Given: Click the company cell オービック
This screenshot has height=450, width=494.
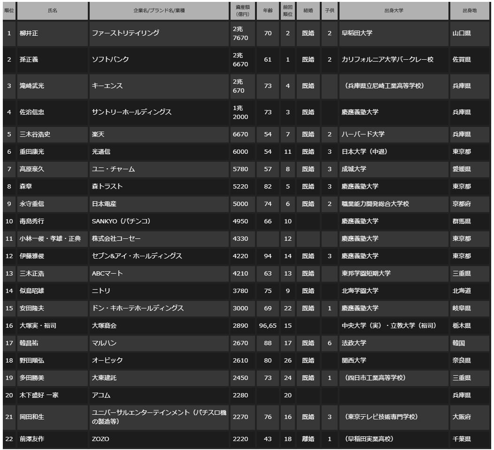Looking at the screenshot, I should point(159,360).
